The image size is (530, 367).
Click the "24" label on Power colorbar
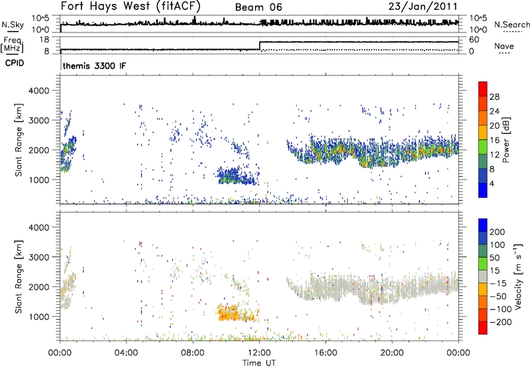click(494, 111)
